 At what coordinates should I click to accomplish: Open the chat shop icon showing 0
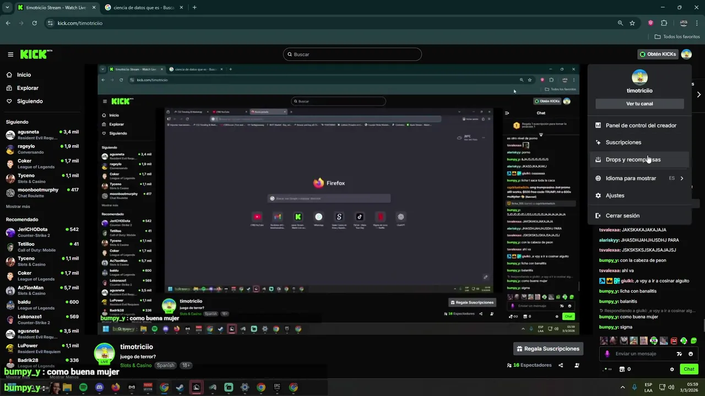click(x=625, y=369)
